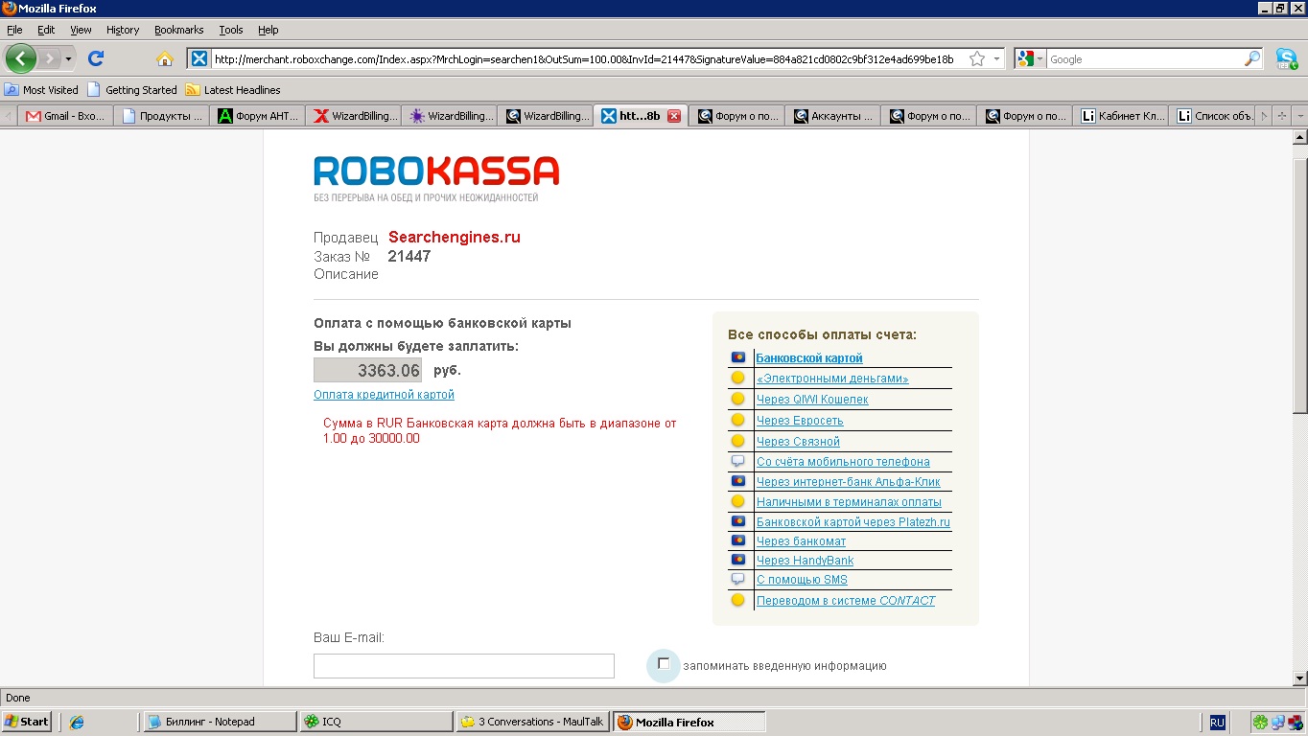Viewport: 1308px width, 736px height.
Task: Click the Google search input box
Action: [x=1144, y=58]
